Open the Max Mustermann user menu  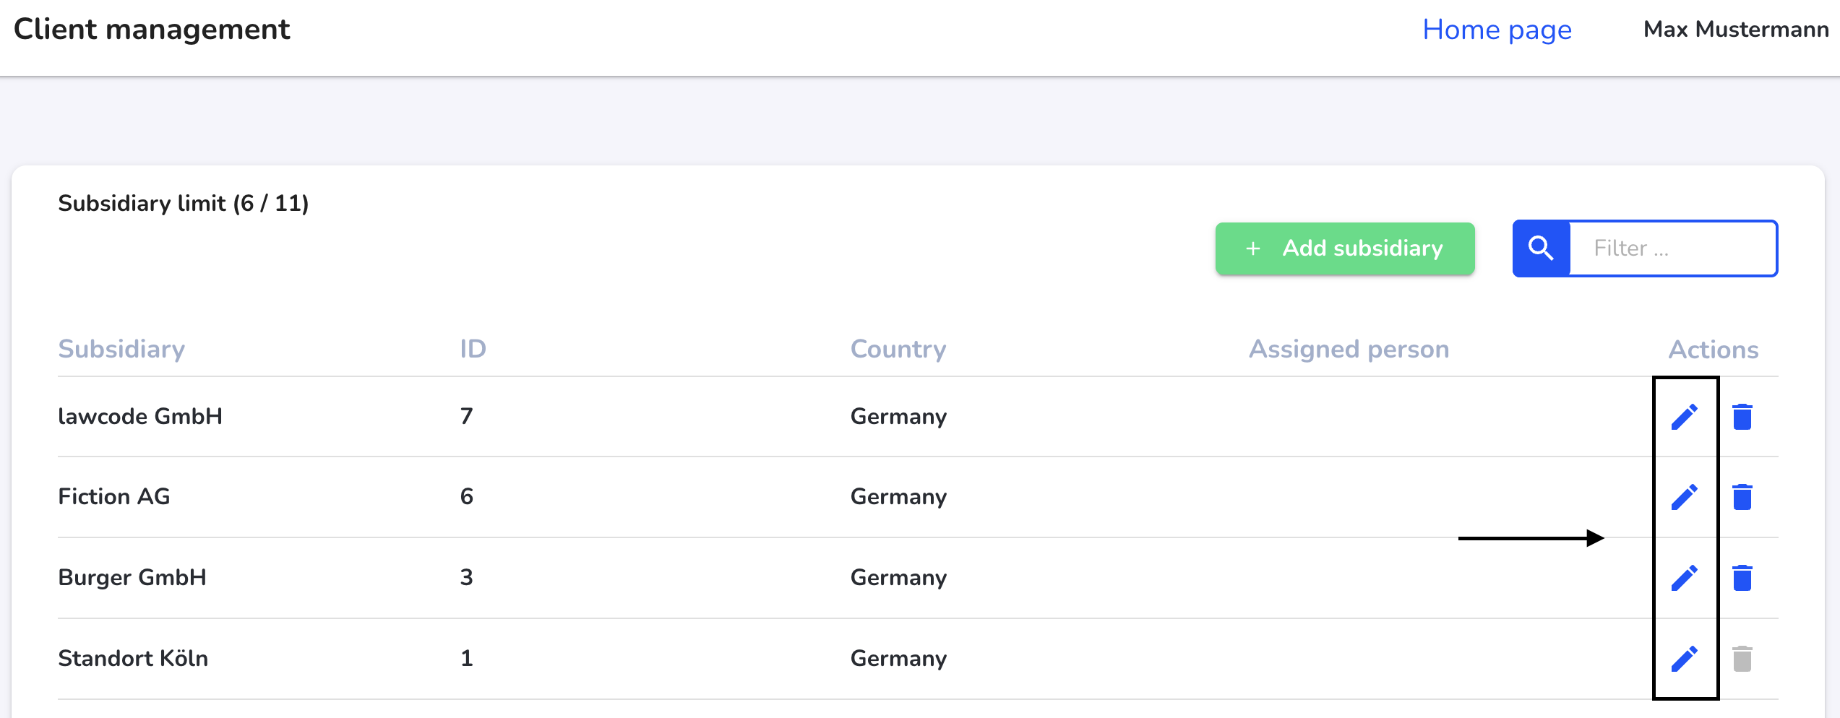click(1736, 30)
